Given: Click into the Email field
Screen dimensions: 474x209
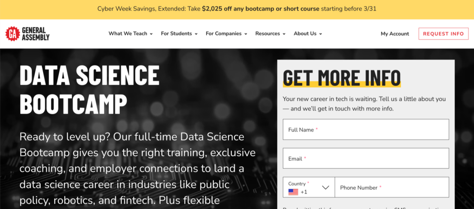Looking at the screenshot, I should [x=366, y=158].
